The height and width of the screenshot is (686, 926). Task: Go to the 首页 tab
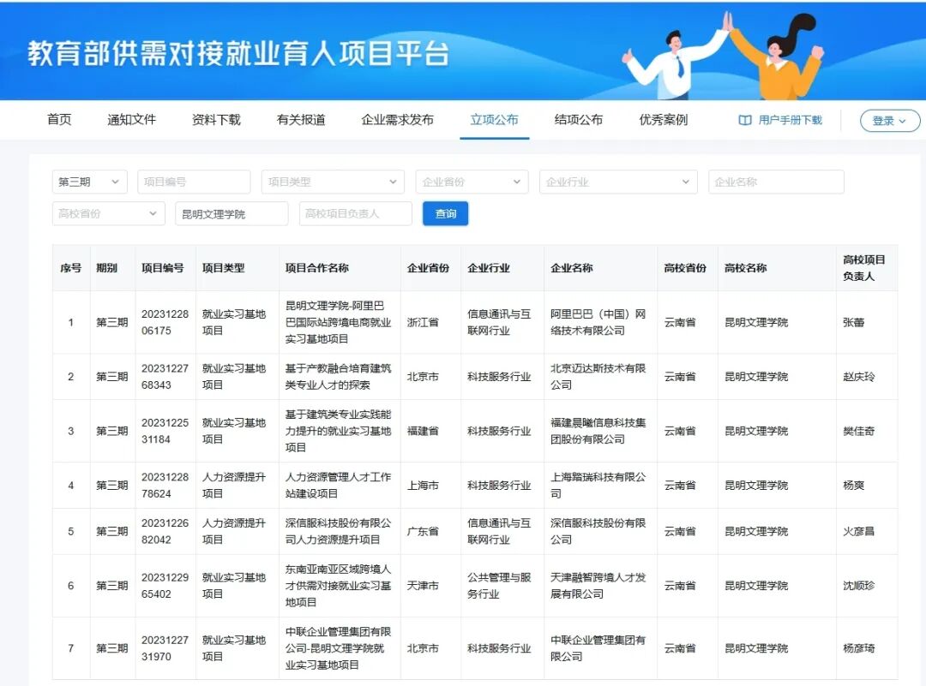click(59, 120)
